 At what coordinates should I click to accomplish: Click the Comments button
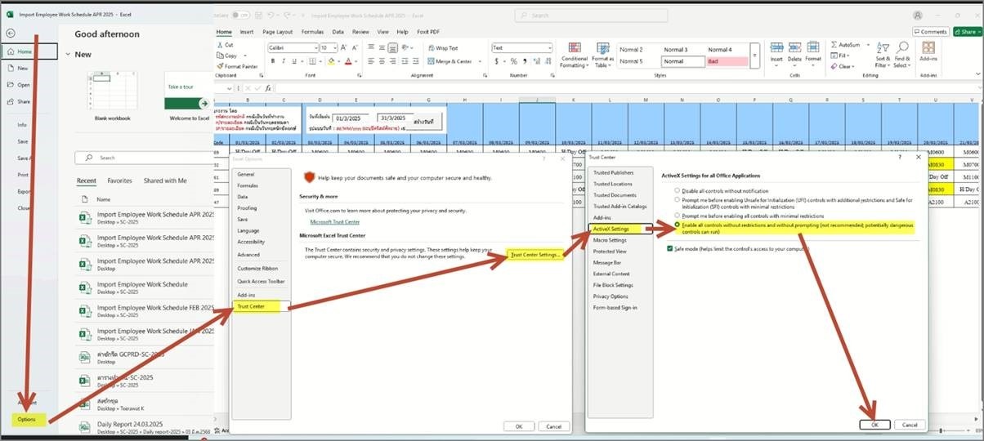[929, 32]
